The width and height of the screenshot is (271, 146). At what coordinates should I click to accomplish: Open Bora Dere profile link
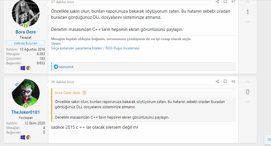point(26,32)
